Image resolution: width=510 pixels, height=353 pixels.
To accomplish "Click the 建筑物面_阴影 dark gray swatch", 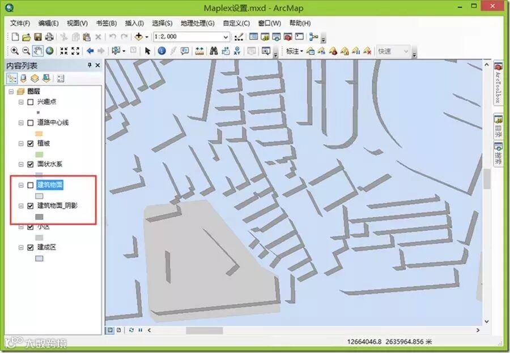I will (x=39, y=217).
